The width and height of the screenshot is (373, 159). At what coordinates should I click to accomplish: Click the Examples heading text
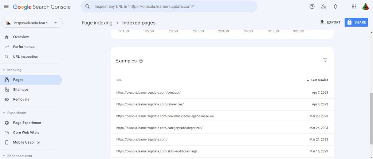[126, 61]
